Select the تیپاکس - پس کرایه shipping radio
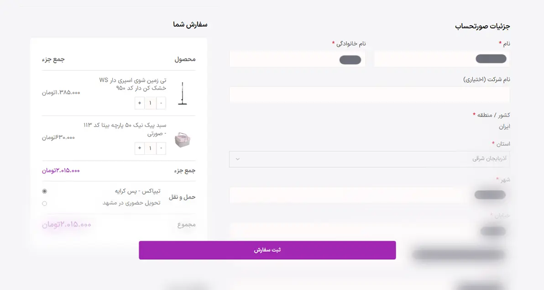The height and width of the screenshot is (290, 544). [44, 191]
